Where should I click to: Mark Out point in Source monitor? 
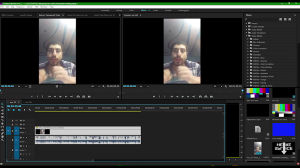pos(43,97)
